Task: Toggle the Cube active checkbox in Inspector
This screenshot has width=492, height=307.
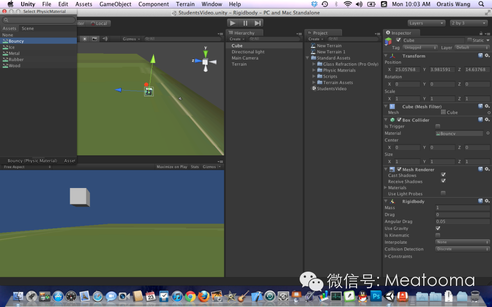Action: coord(398,40)
